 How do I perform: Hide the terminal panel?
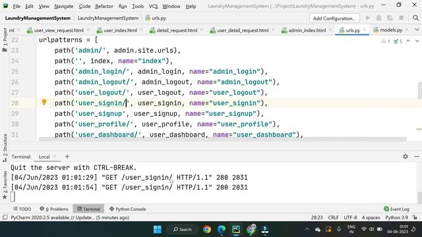click(x=416, y=157)
